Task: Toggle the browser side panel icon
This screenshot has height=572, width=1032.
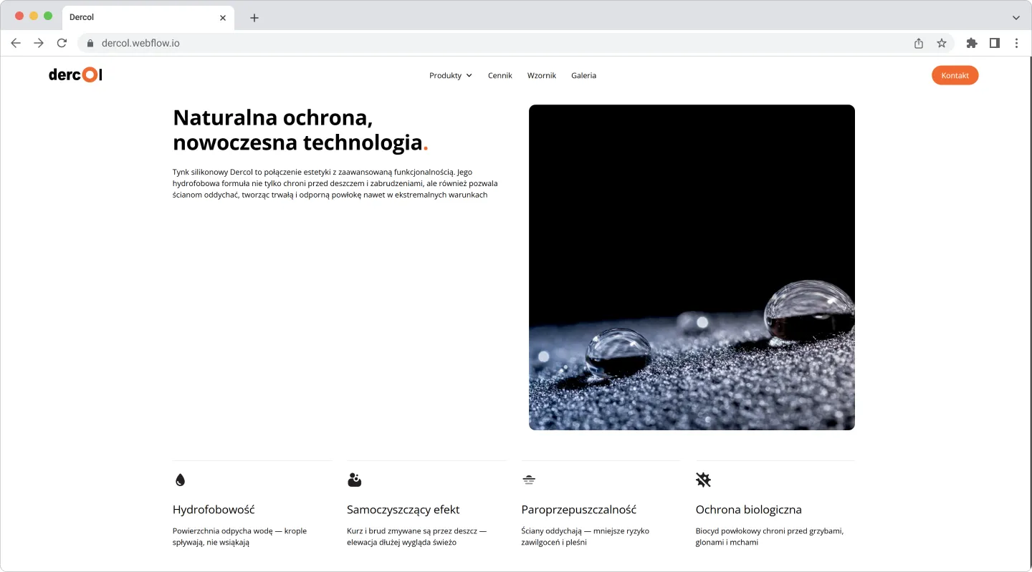Action: [x=995, y=43]
